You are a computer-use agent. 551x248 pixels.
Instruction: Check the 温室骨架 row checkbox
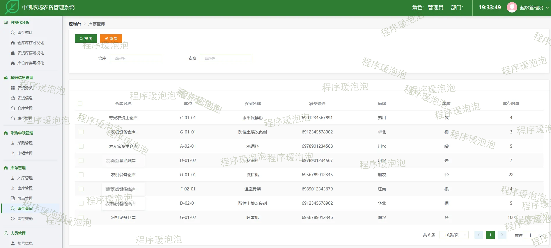click(x=81, y=189)
